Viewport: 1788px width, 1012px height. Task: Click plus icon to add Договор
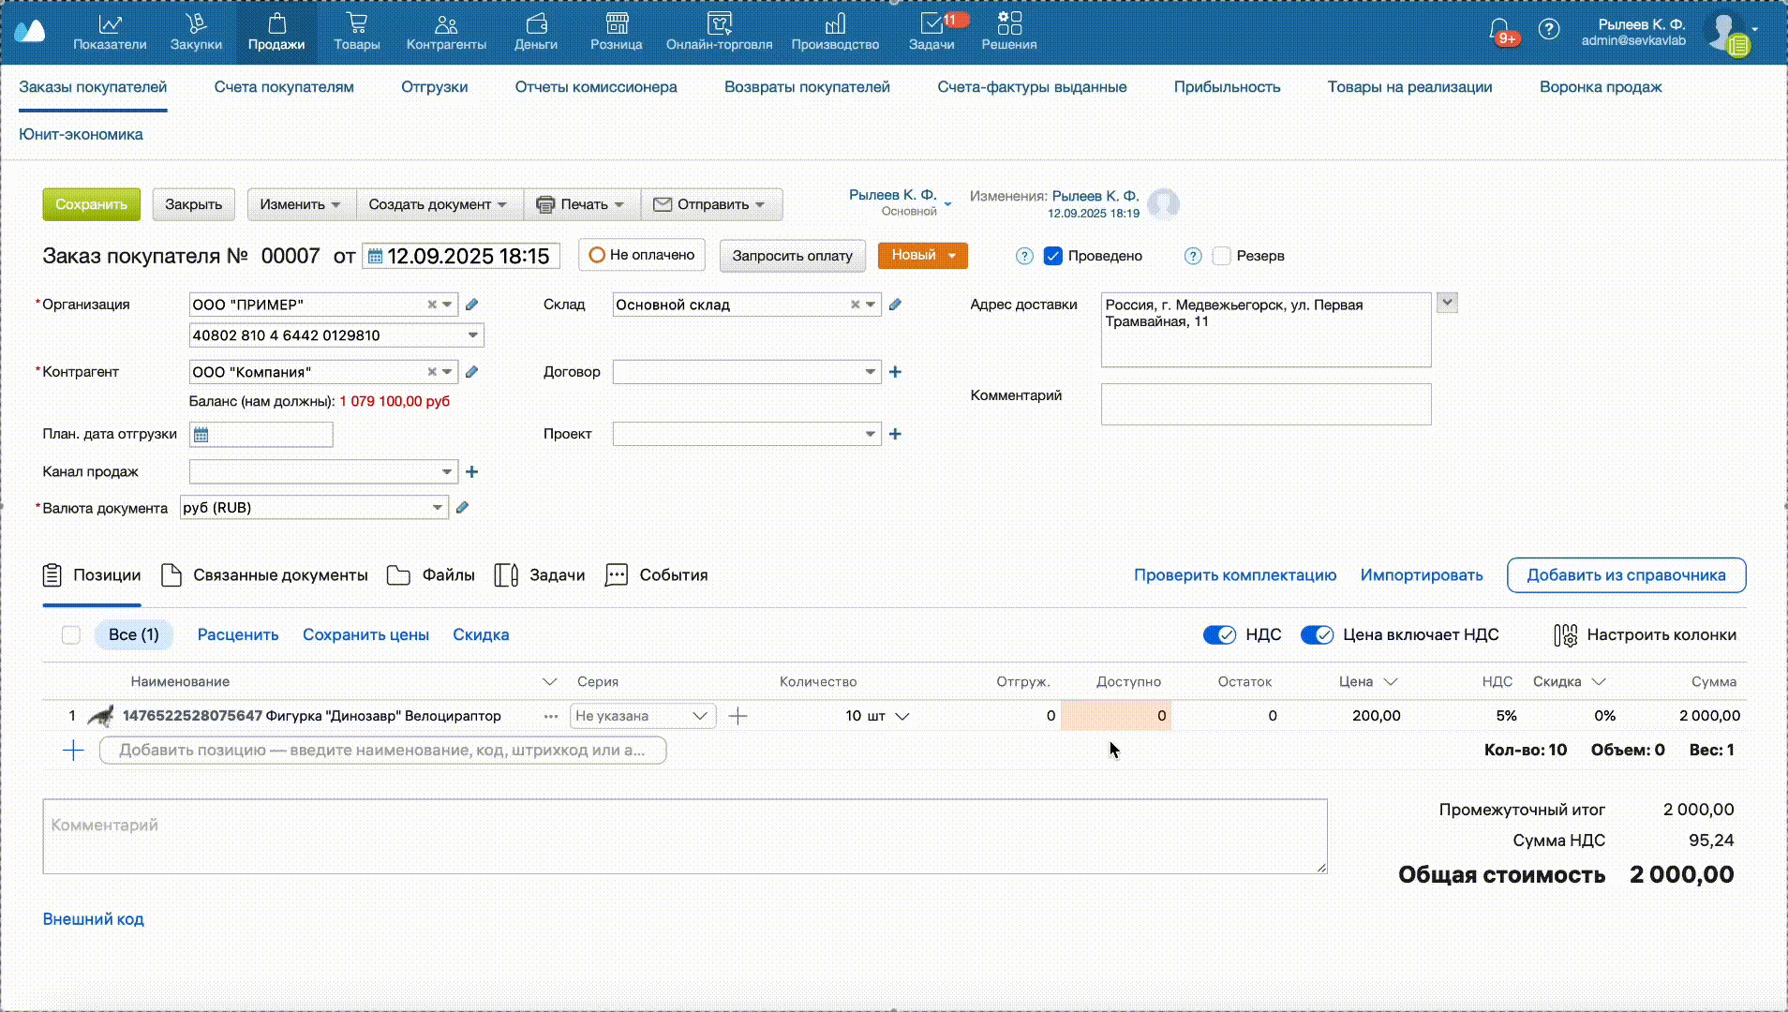coord(895,372)
